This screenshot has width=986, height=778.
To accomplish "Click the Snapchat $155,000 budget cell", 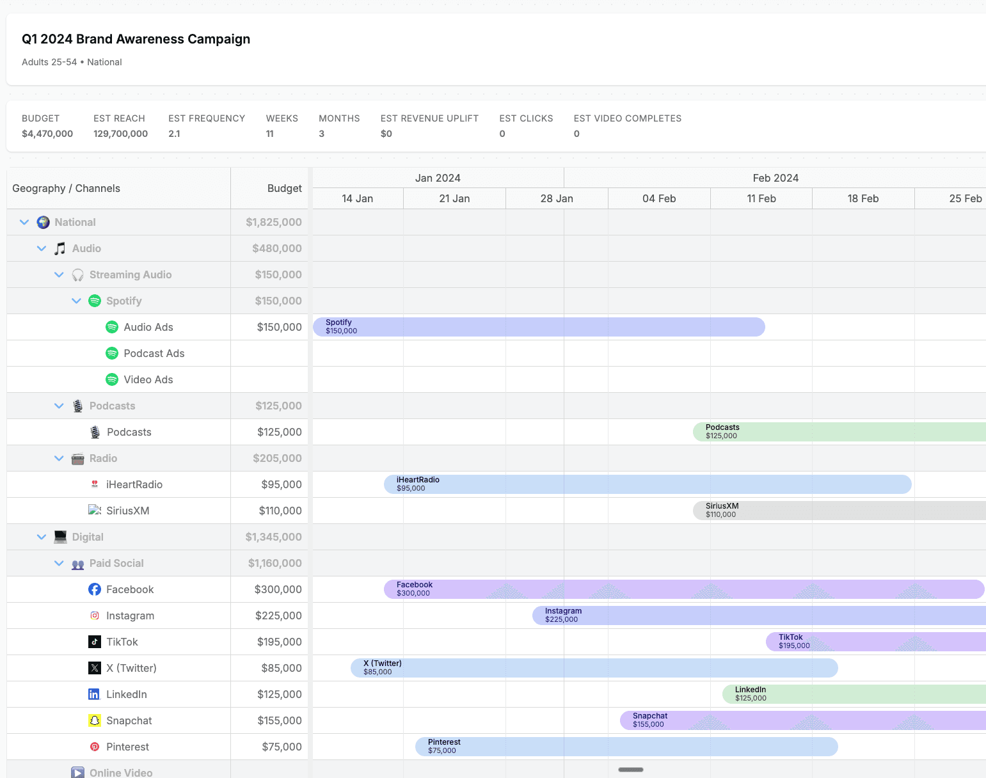I will 269,720.
